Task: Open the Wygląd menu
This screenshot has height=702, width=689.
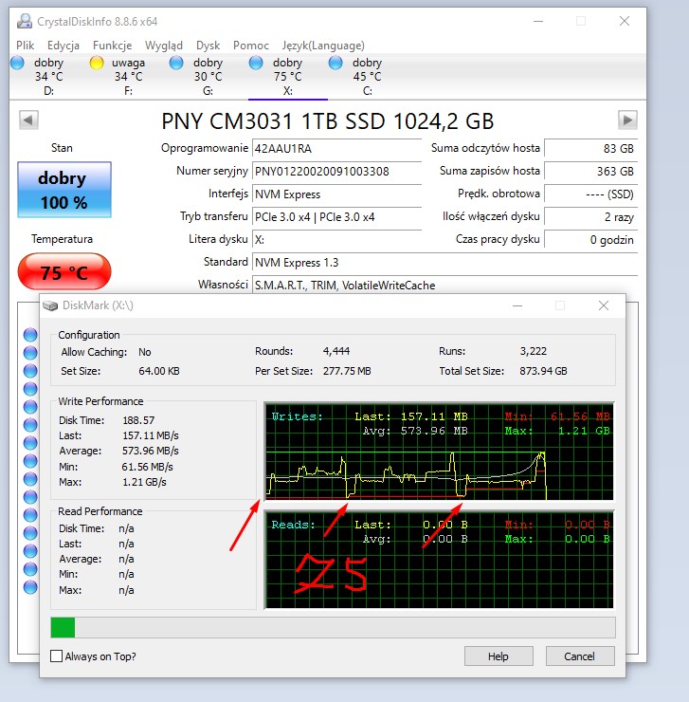Action: 164,46
